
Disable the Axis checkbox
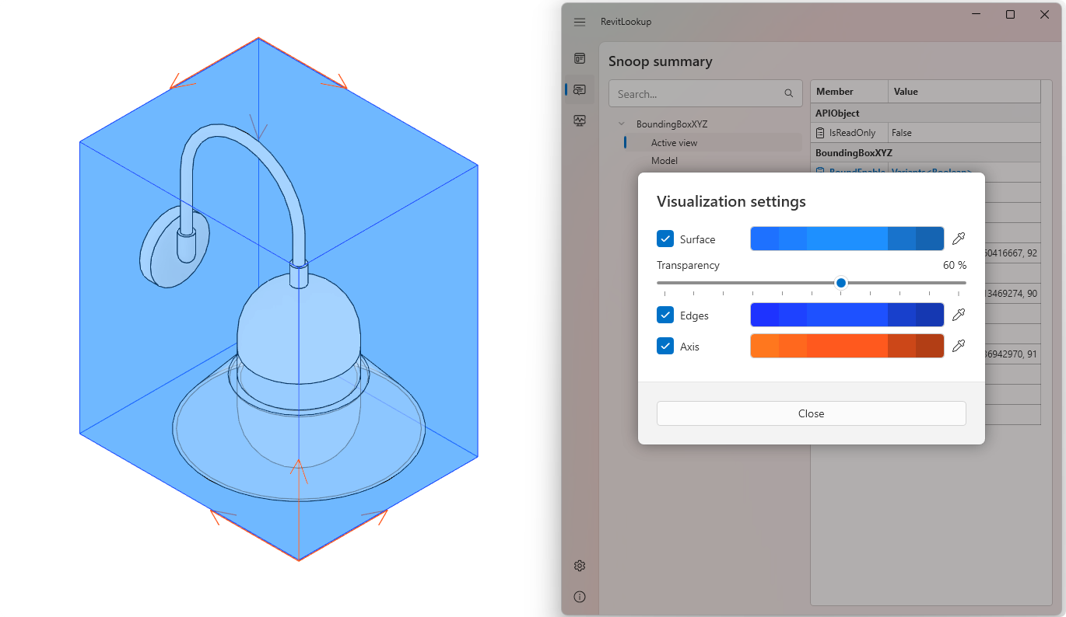(x=665, y=346)
